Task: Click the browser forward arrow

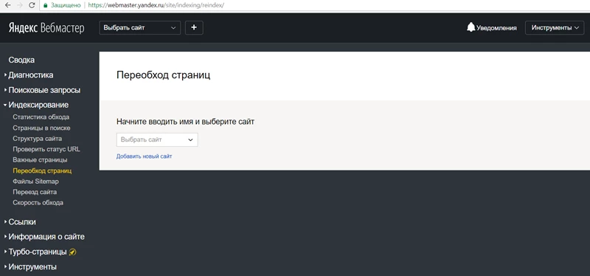Action: [x=20, y=5]
